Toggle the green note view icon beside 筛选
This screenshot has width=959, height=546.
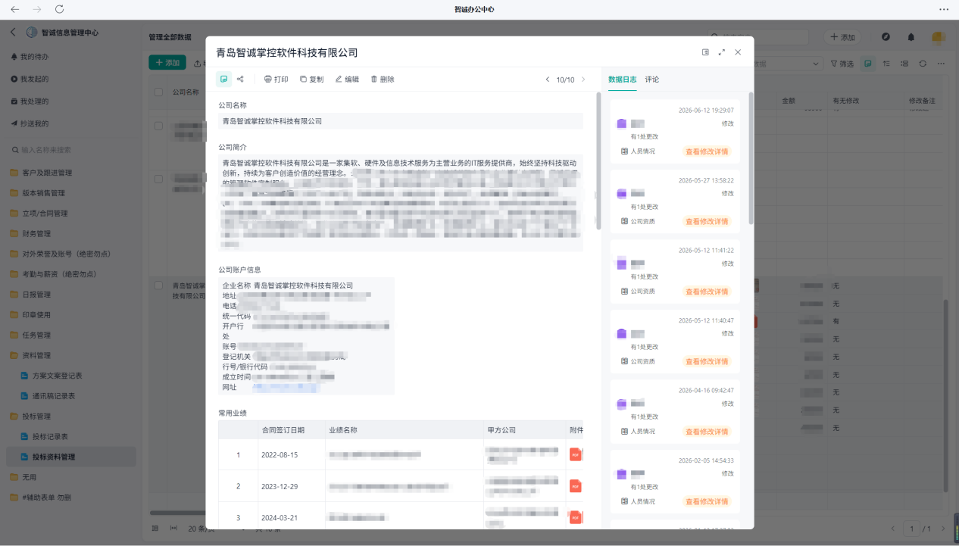pyautogui.click(x=868, y=64)
